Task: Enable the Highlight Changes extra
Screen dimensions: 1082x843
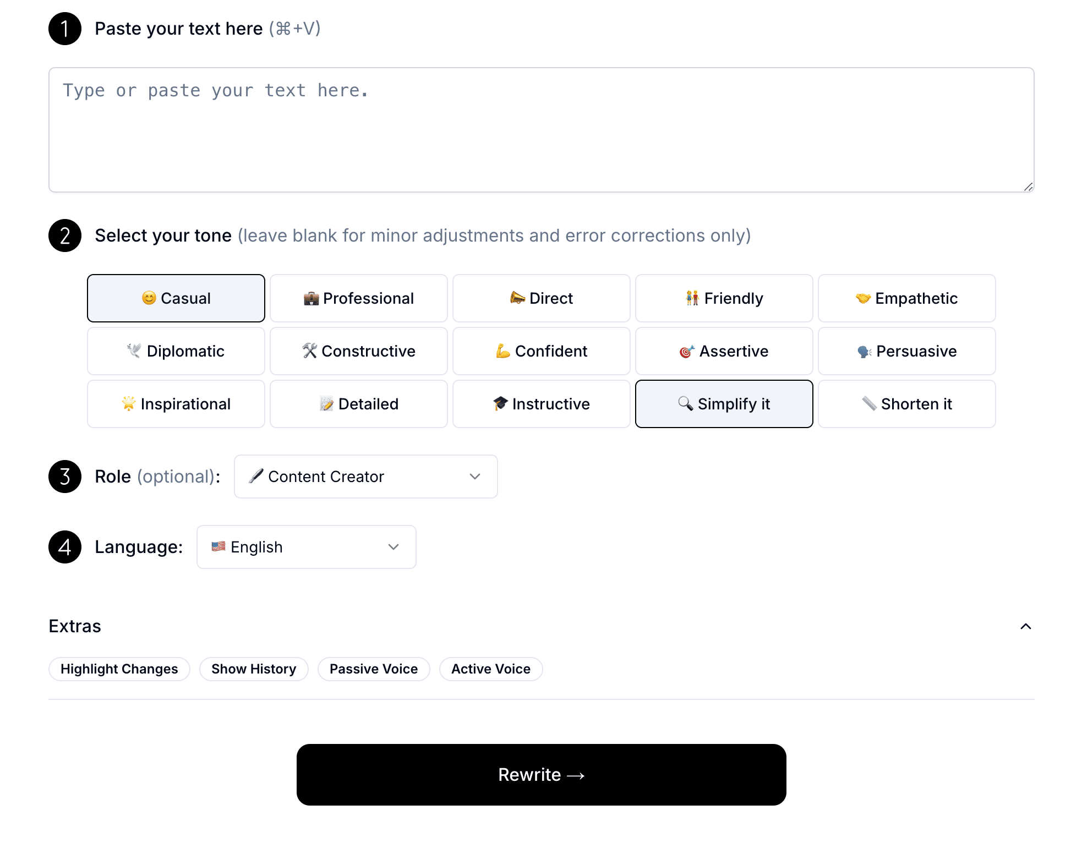Action: coord(119,669)
